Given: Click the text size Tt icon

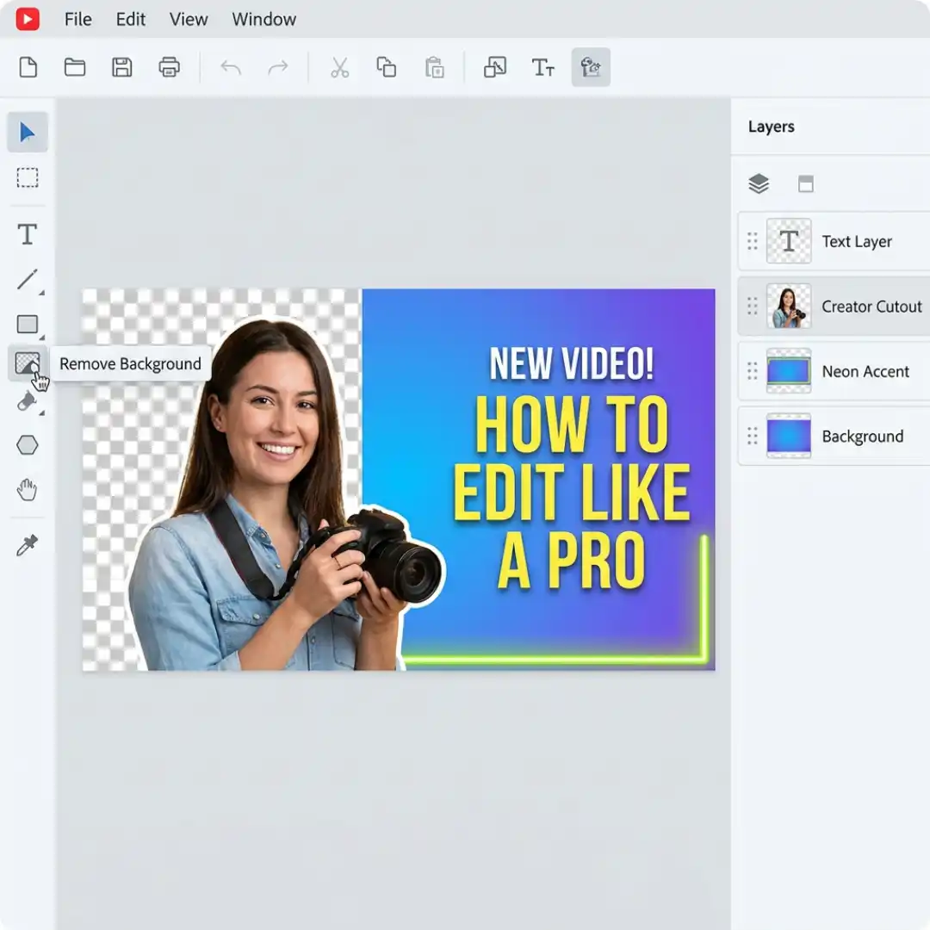Looking at the screenshot, I should tap(542, 67).
